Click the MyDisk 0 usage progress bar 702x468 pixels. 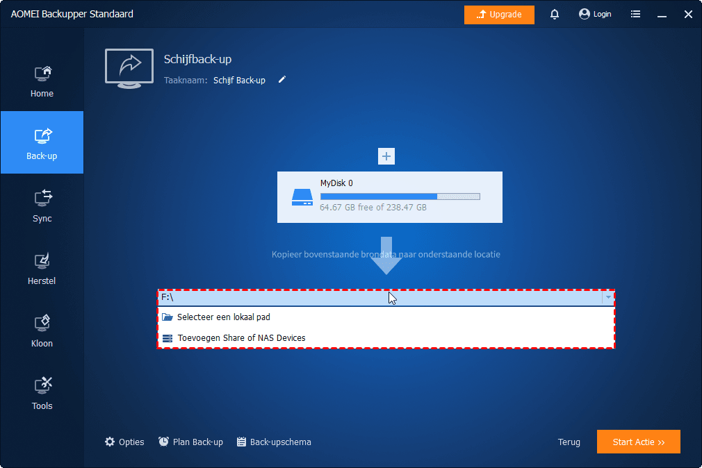pos(400,197)
